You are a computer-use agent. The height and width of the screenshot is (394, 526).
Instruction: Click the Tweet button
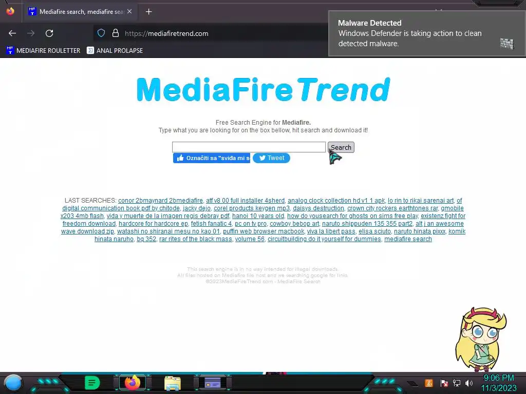point(271,158)
